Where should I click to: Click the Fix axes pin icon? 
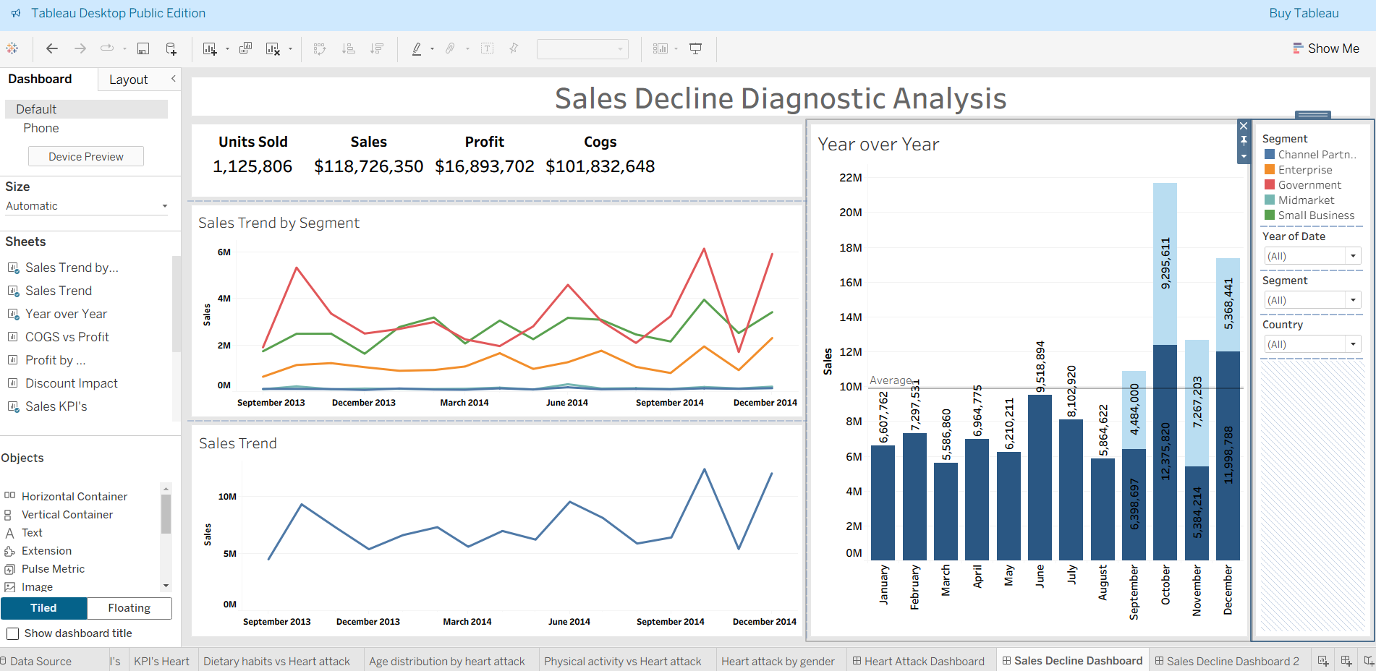pyautogui.click(x=514, y=48)
